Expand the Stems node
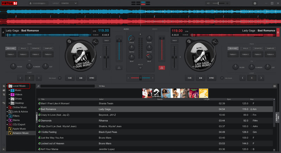 (7, 120)
